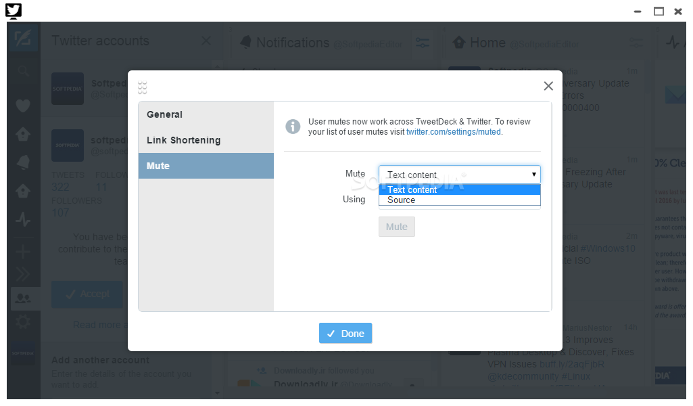
Task: Close the Twitter accounts panel
Action: point(206,41)
